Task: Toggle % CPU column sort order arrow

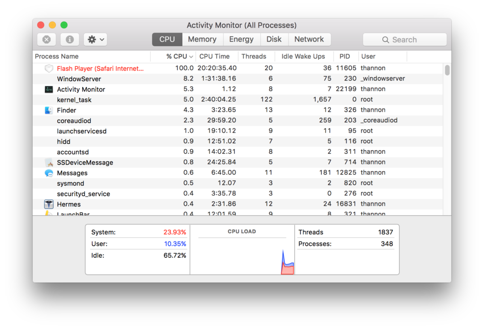Action: pyautogui.click(x=191, y=57)
